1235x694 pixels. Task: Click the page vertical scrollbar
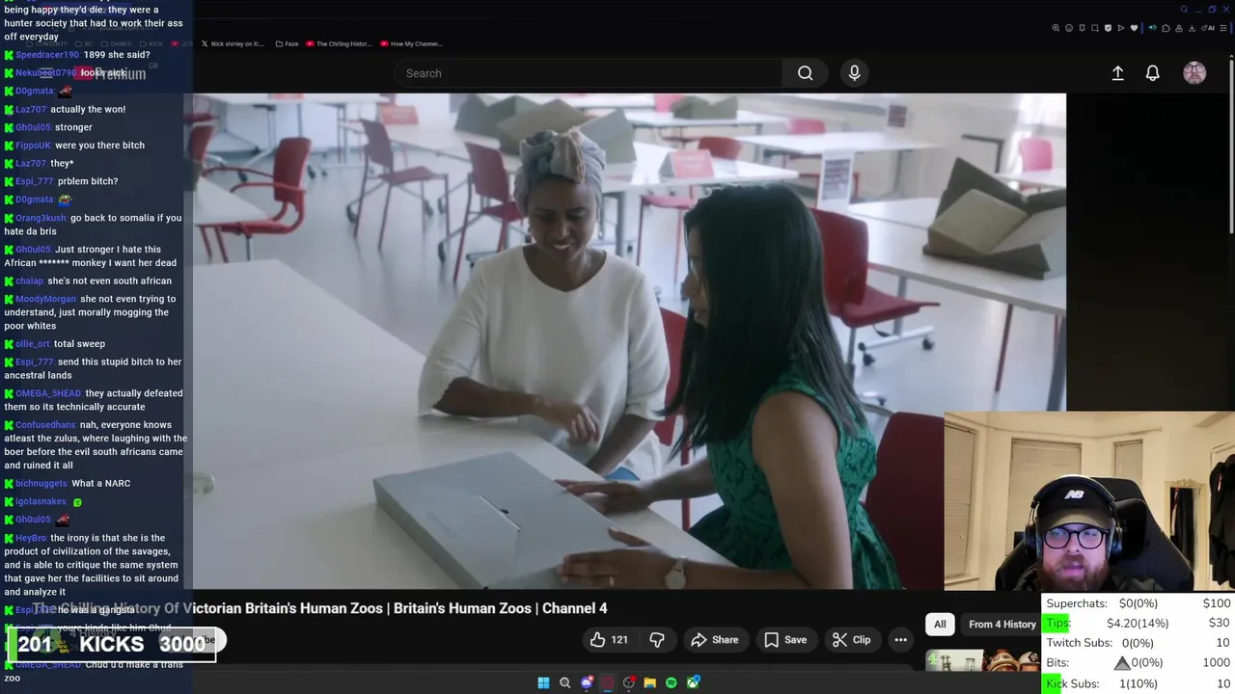(x=1231, y=145)
